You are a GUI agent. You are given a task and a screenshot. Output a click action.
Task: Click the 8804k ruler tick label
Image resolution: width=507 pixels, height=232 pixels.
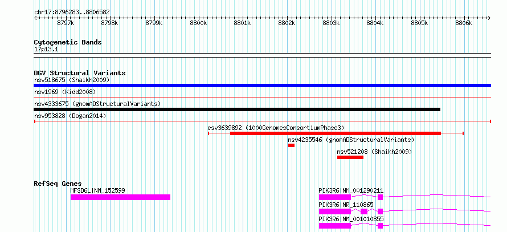click(x=375, y=23)
